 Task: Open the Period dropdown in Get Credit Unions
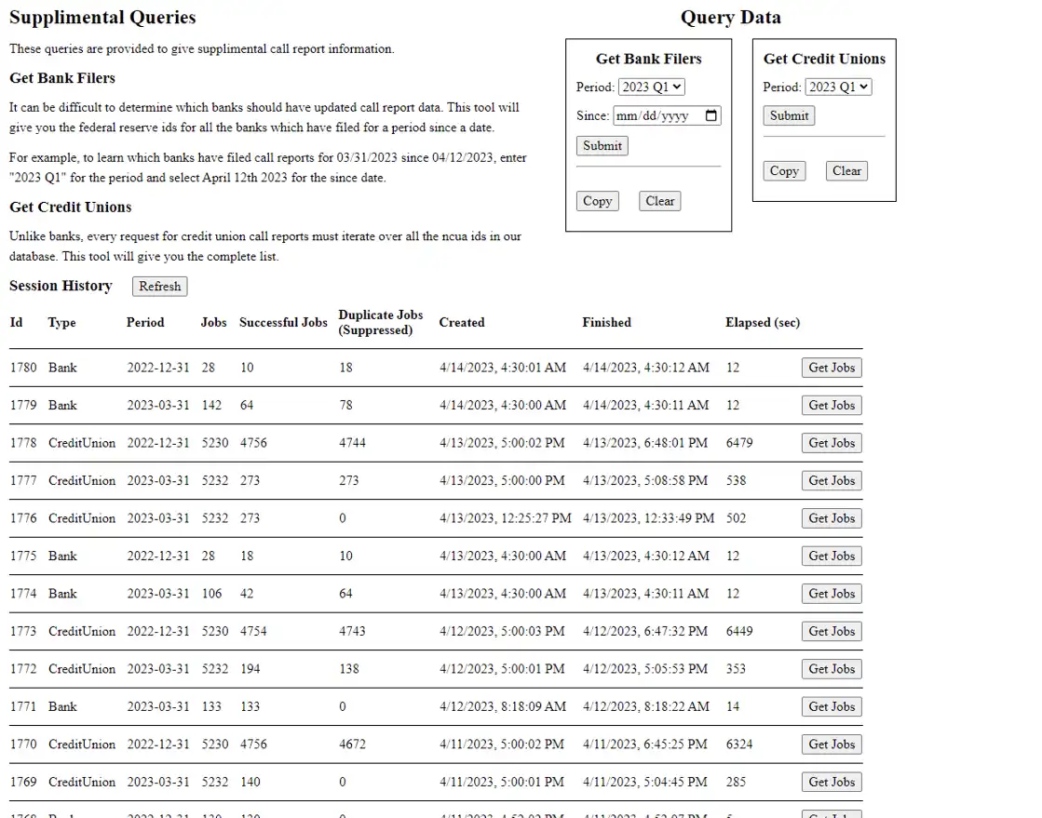838,87
